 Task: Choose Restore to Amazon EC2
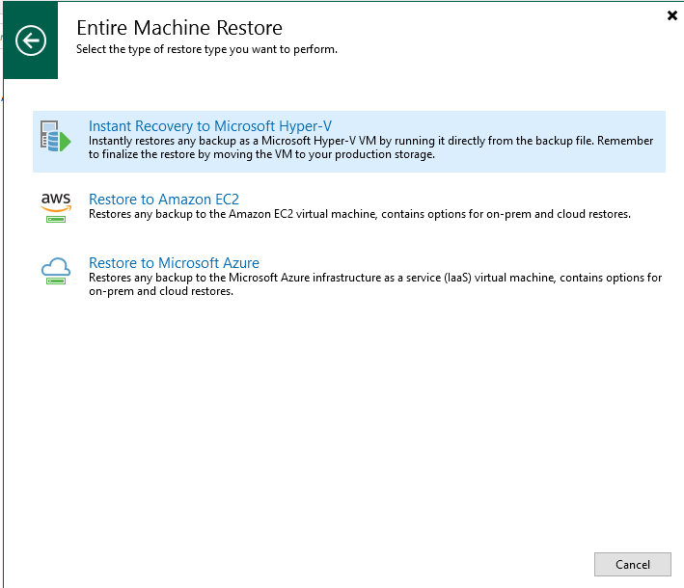click(163, 200)
